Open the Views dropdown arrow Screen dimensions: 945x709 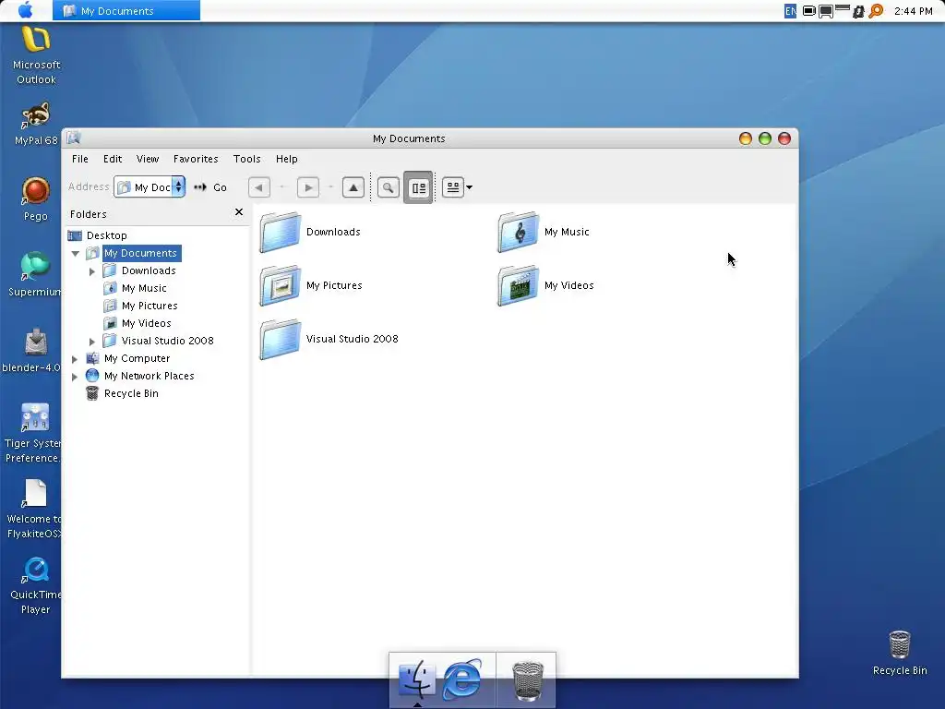click(x=470, y=187)
